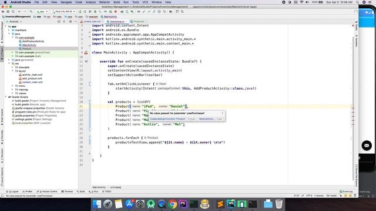Switch to the Product.kt editor tab
Viewport: 376px width, 211px height.
(x=139, y=22)
